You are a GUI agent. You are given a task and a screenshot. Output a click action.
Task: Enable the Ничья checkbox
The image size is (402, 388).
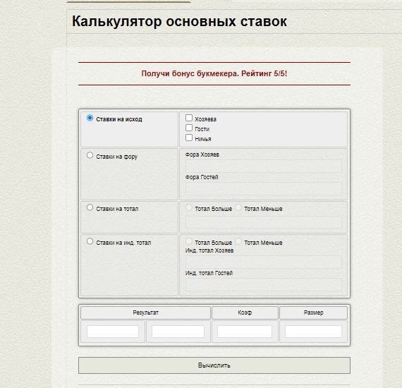[189, 138]
